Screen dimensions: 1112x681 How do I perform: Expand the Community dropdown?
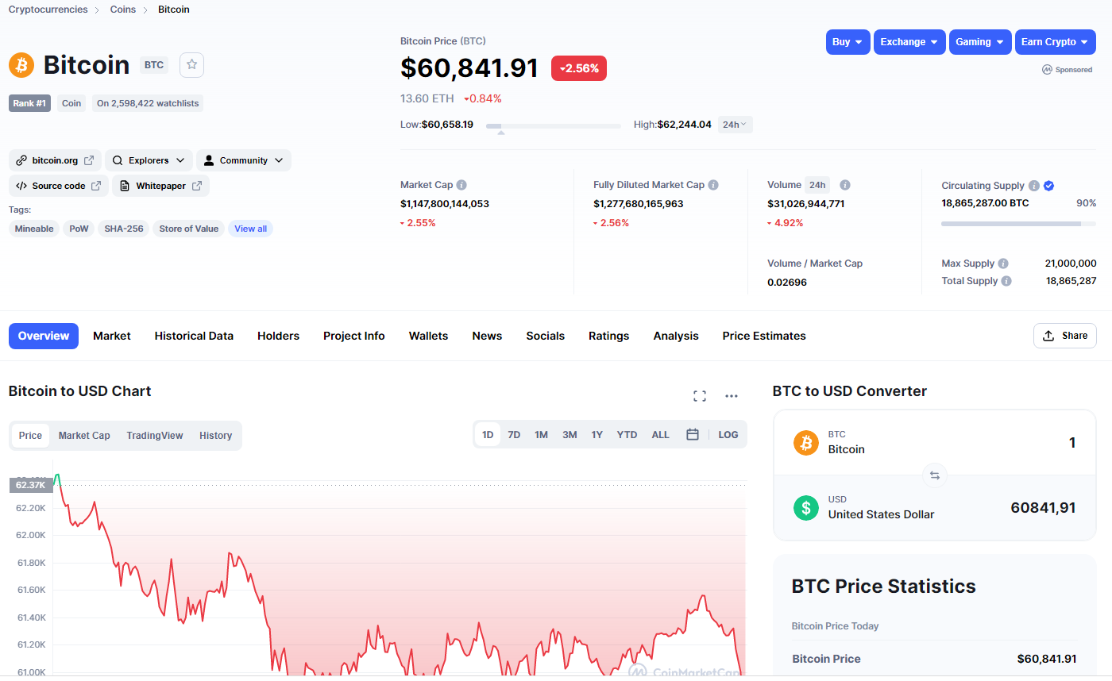244,160
